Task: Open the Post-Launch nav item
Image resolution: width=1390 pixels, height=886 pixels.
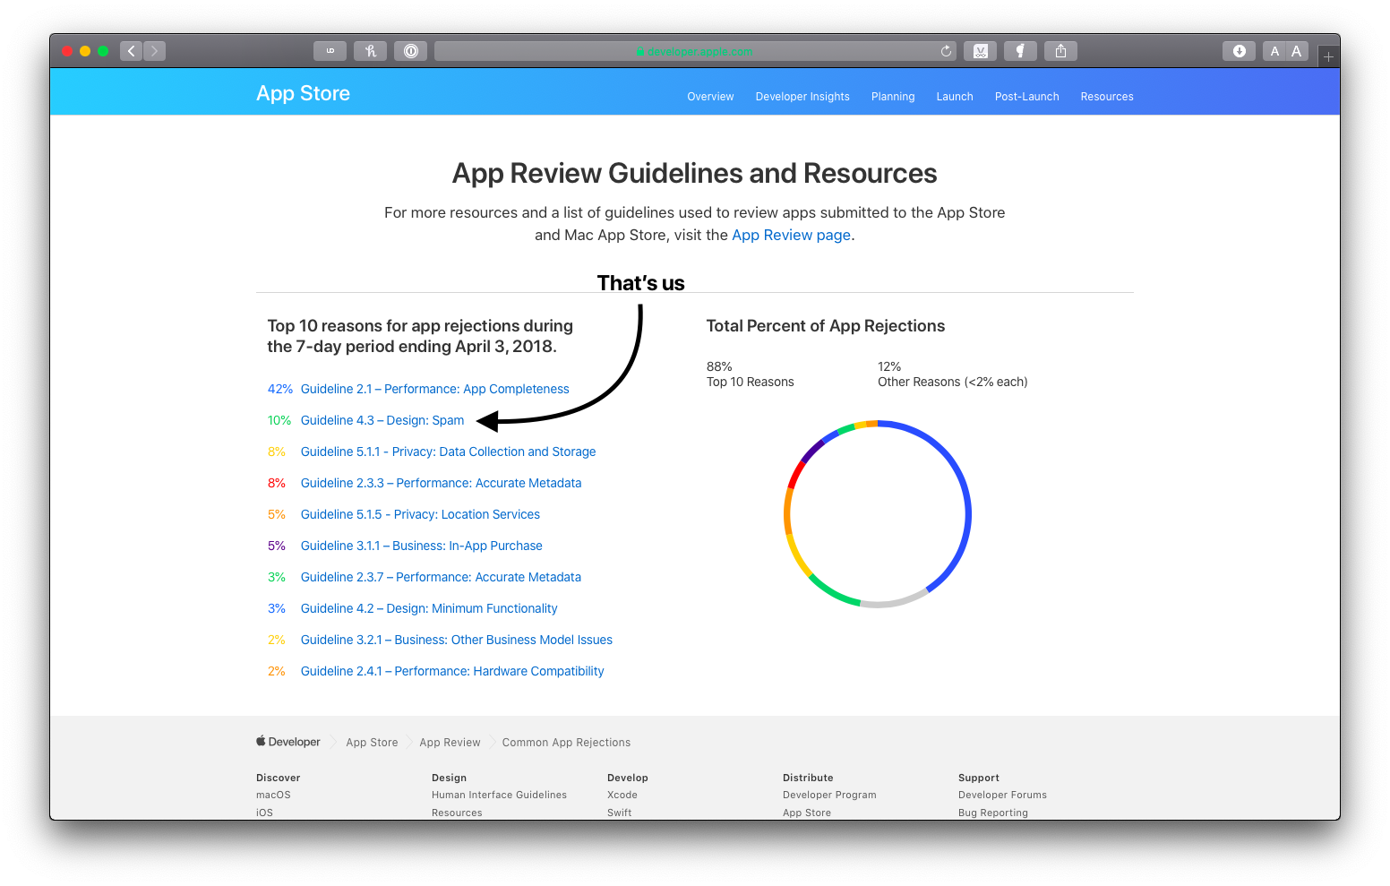Action: click(1026, 97)
